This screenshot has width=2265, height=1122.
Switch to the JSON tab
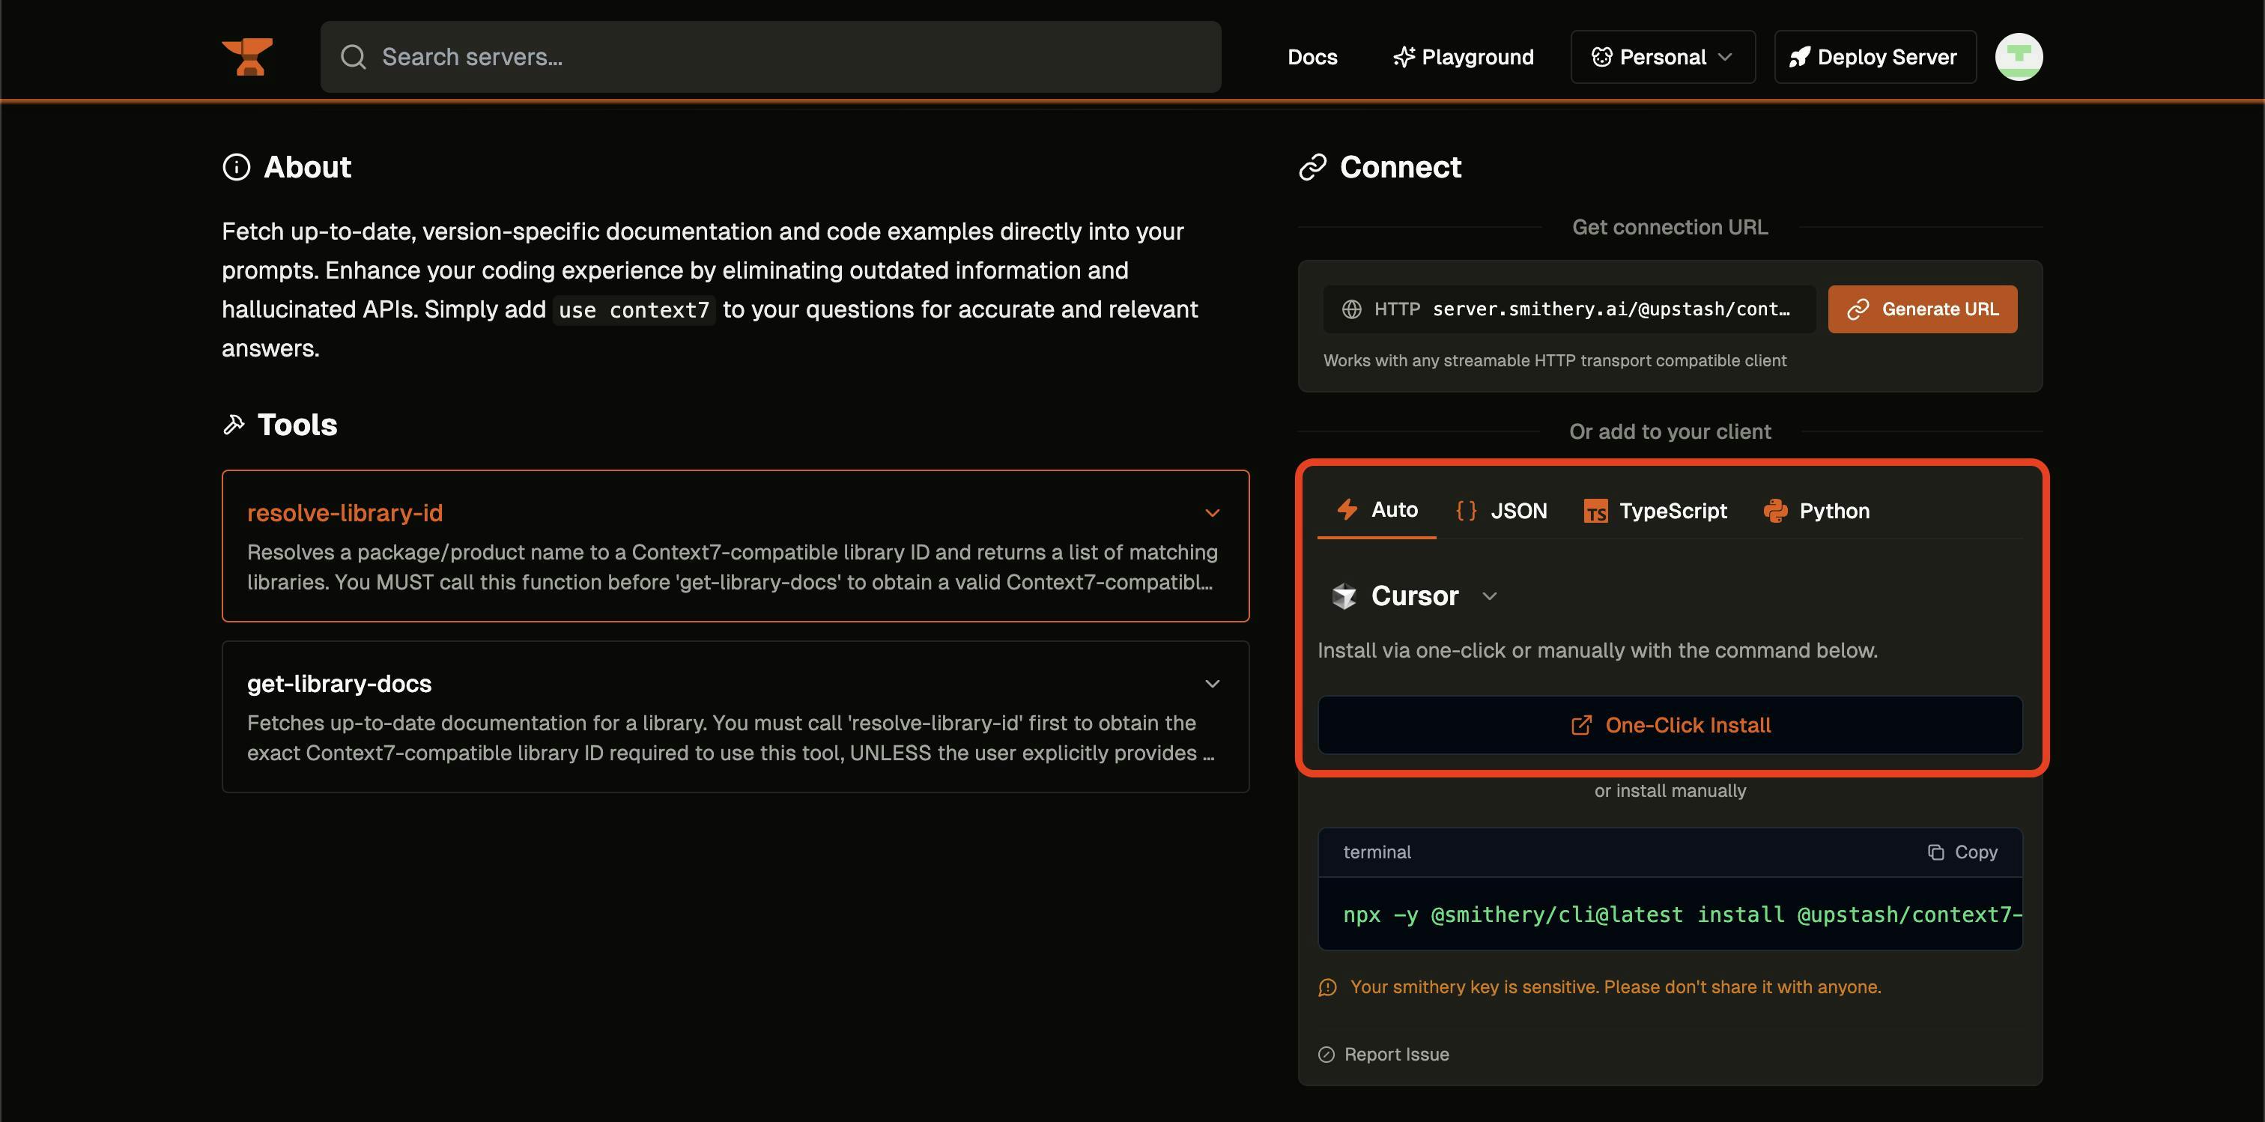pos(1501,511)
